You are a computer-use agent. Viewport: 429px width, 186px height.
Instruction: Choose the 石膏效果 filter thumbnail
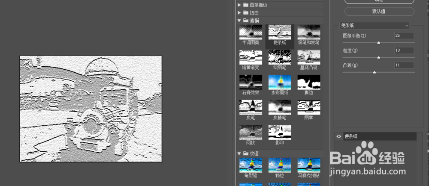[x=251, y=83]
